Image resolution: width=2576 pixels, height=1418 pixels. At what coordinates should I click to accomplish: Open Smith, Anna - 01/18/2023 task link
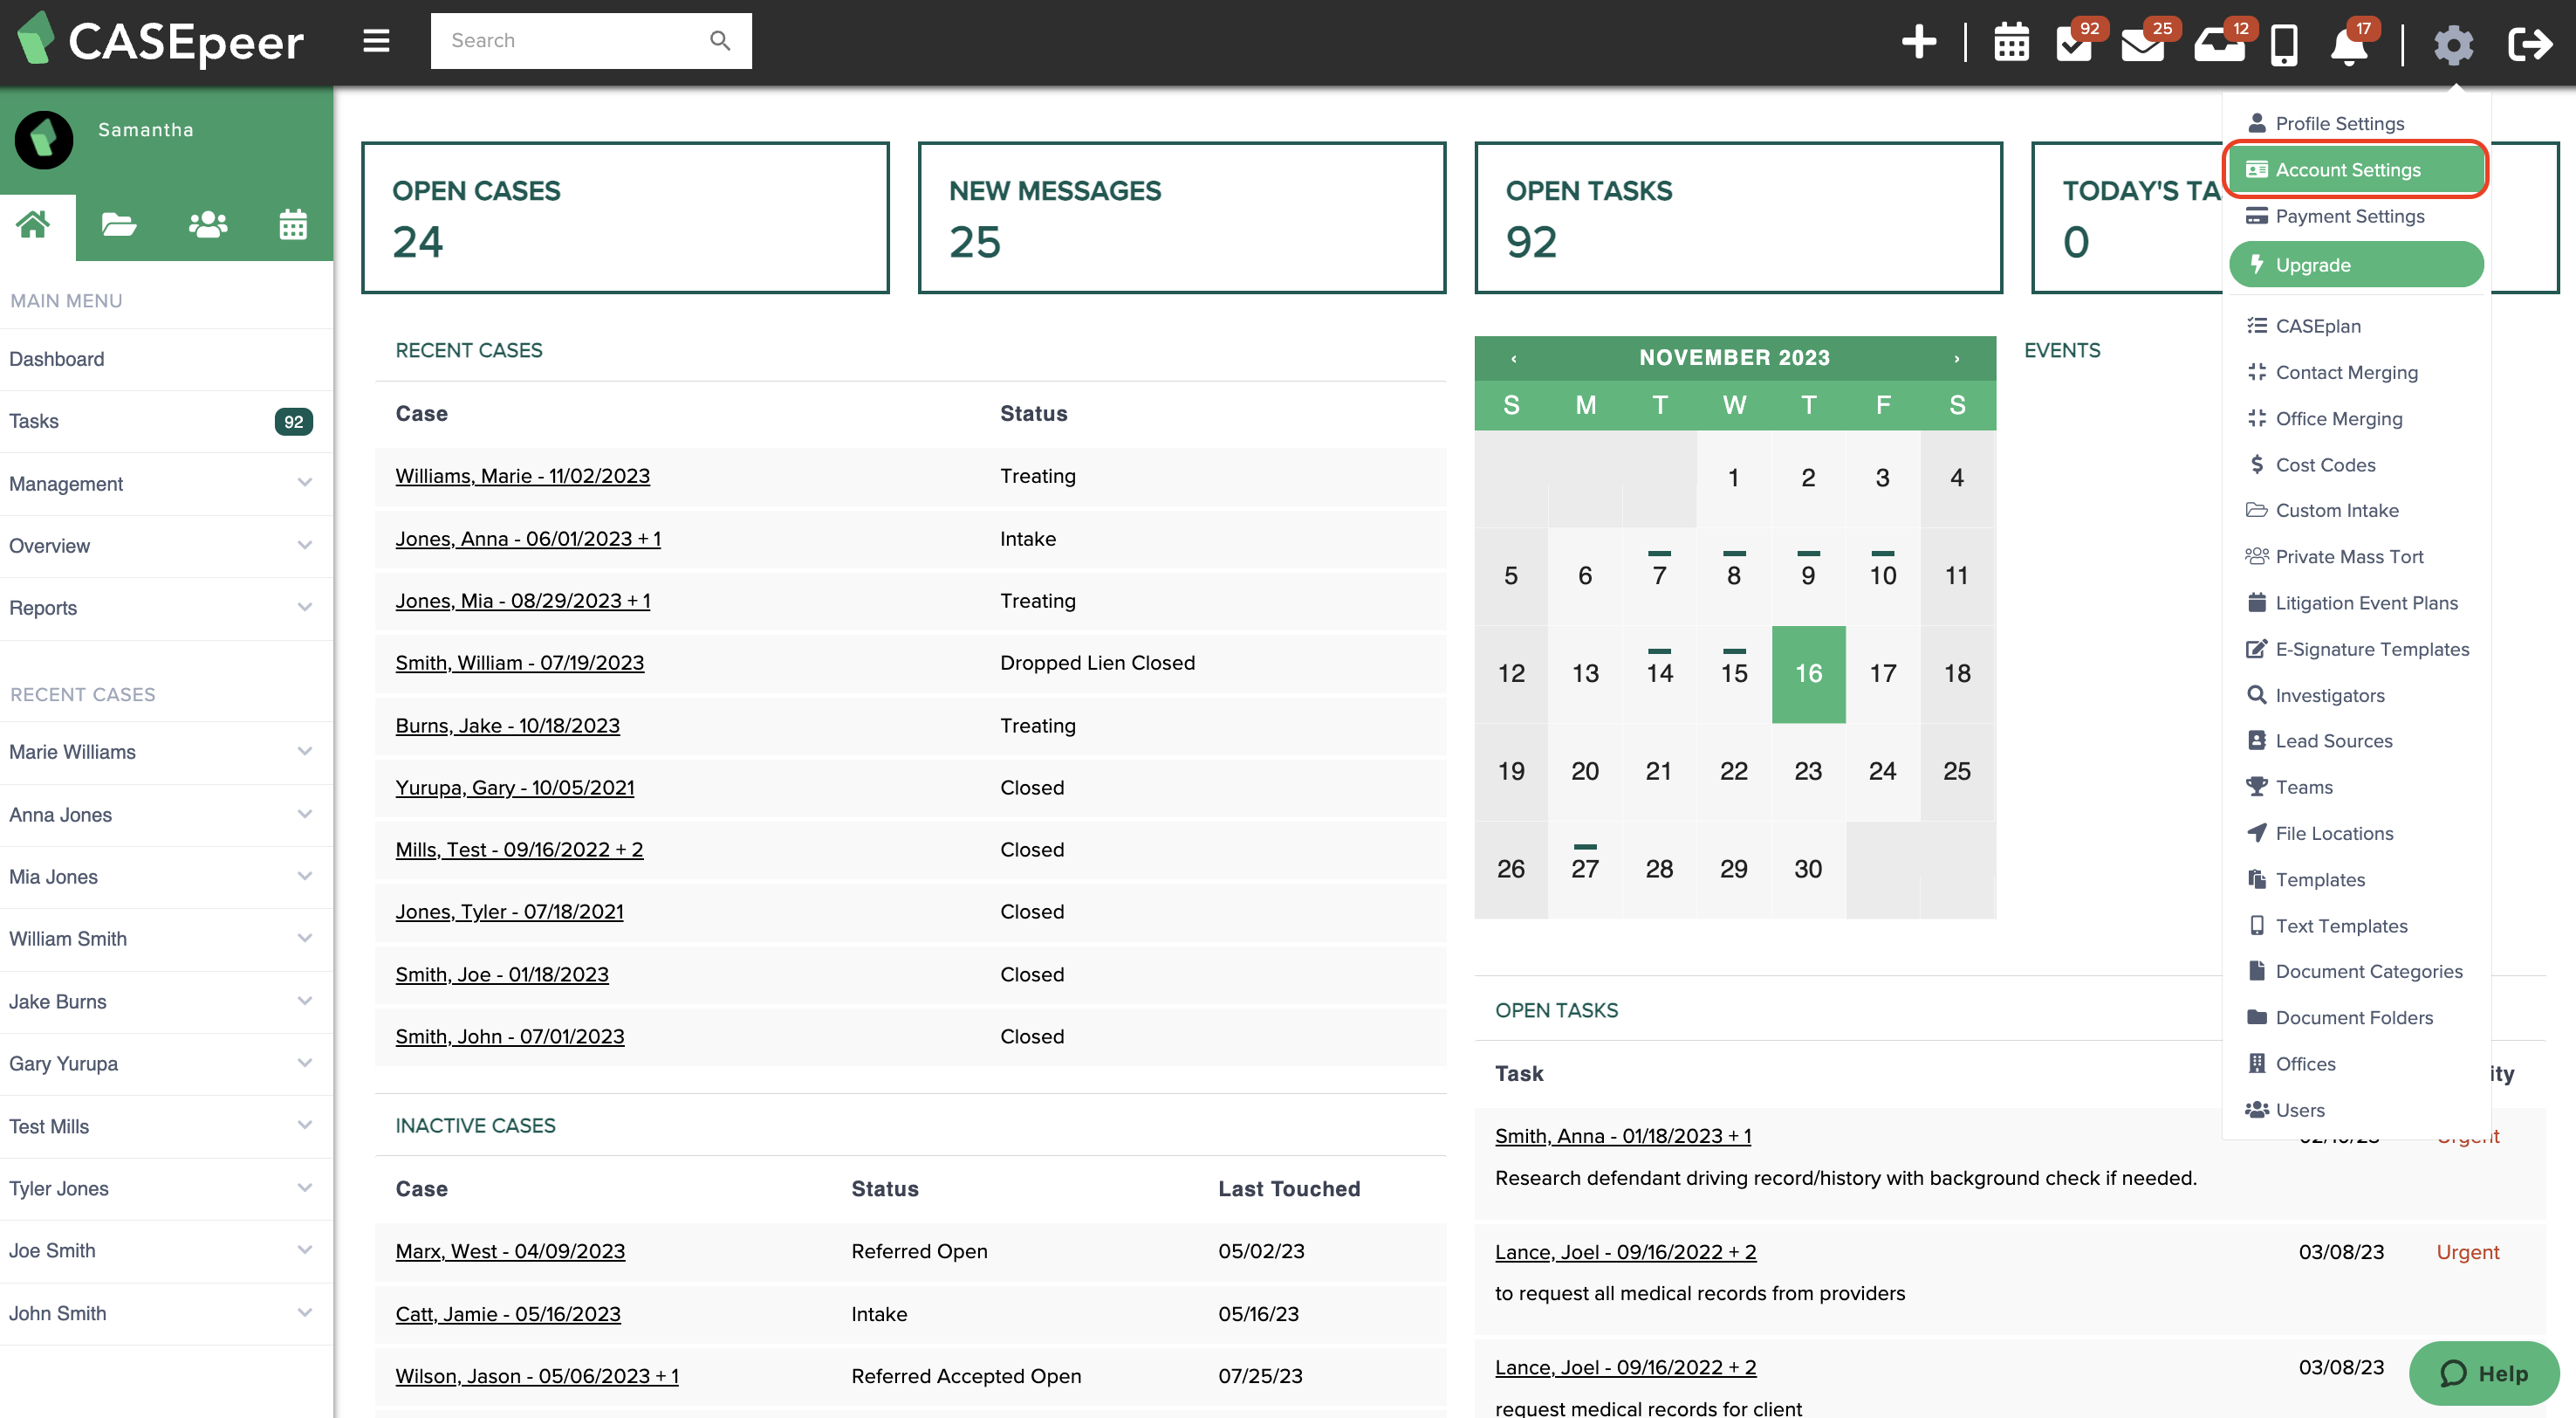click(1622, 1136)
